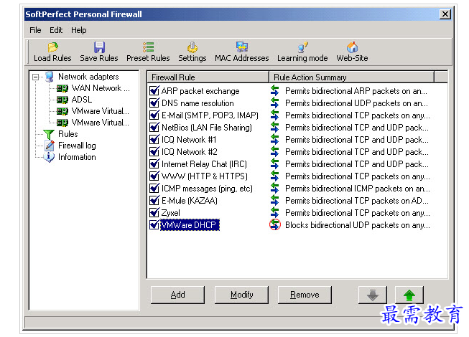469x337 pixels.
Task: Click the permit arrows of Zyxel rule
Action: tap(274, 212)
